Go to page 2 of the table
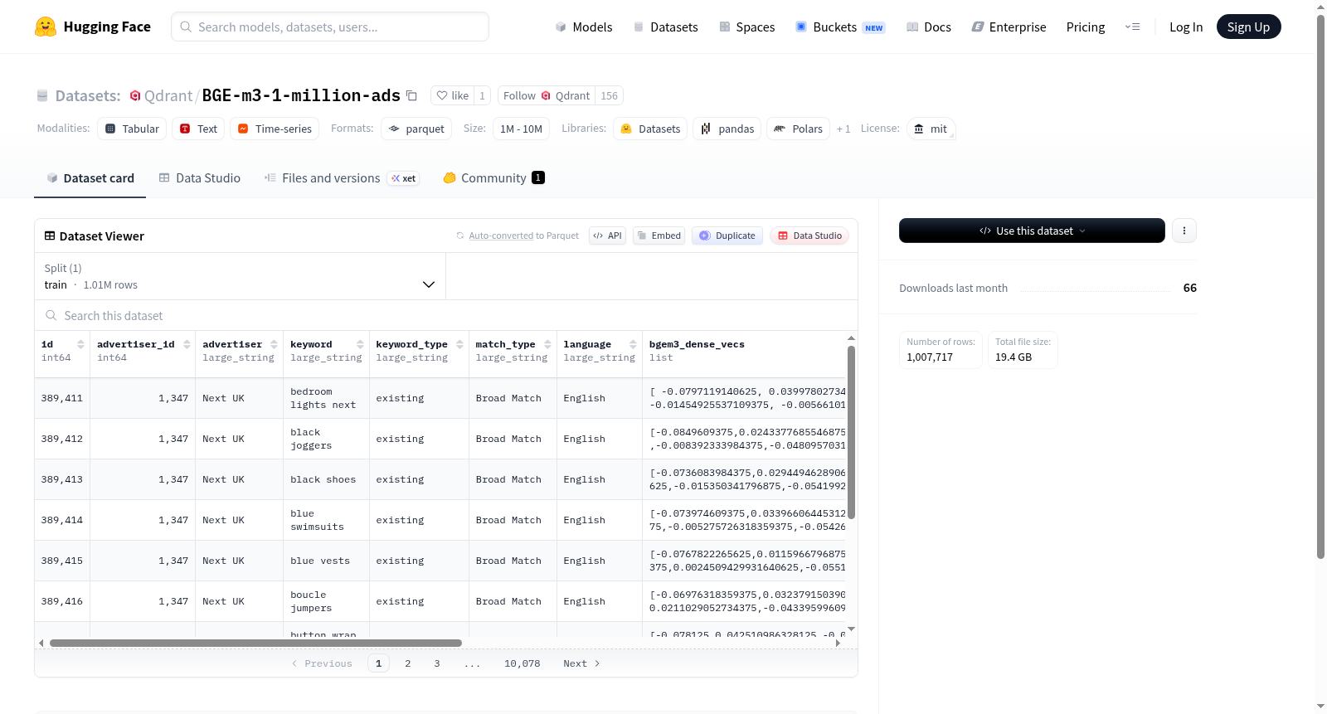 (407, 663)
